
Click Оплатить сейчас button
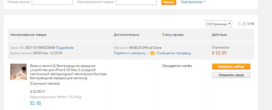tap(231, 67)
